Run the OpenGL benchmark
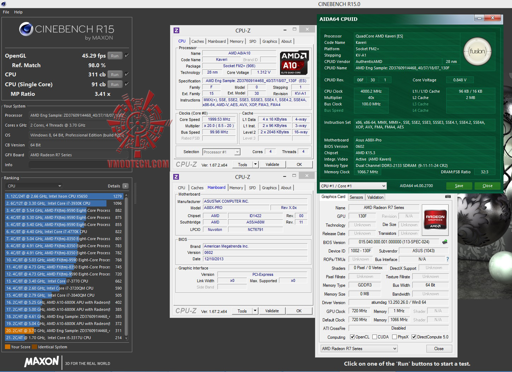 (115, 56)
